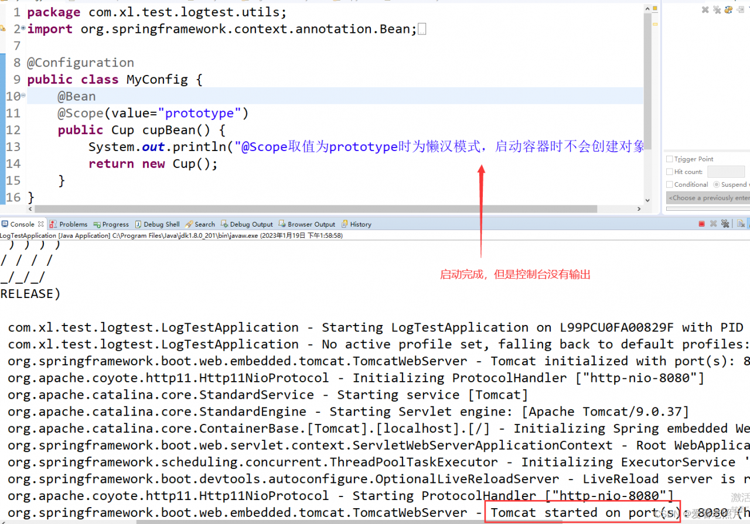The width and height of the screenshot is (750, 524).
Task: Open the Search tab
Action: (200, 224)
